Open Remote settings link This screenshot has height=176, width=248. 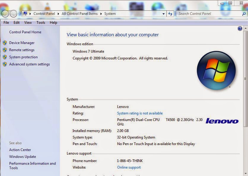pyautogui.click(x=22, y=50)
